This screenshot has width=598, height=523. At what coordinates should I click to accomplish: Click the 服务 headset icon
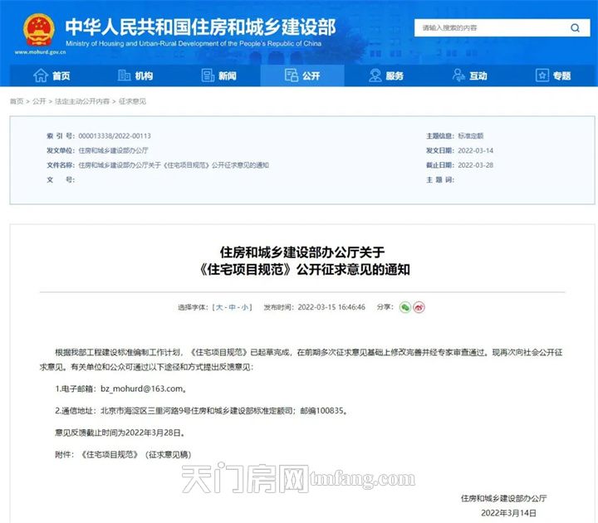(x=375, y=76)
